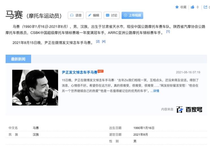Click the 逝世日期 field label
The image size is (210, 151).
[115, 135]
